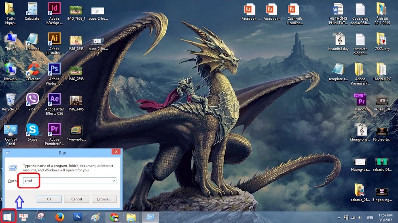Close the Run dialog window
The height and width of the screenshot is (223, 398).
[x=116, y=152]
